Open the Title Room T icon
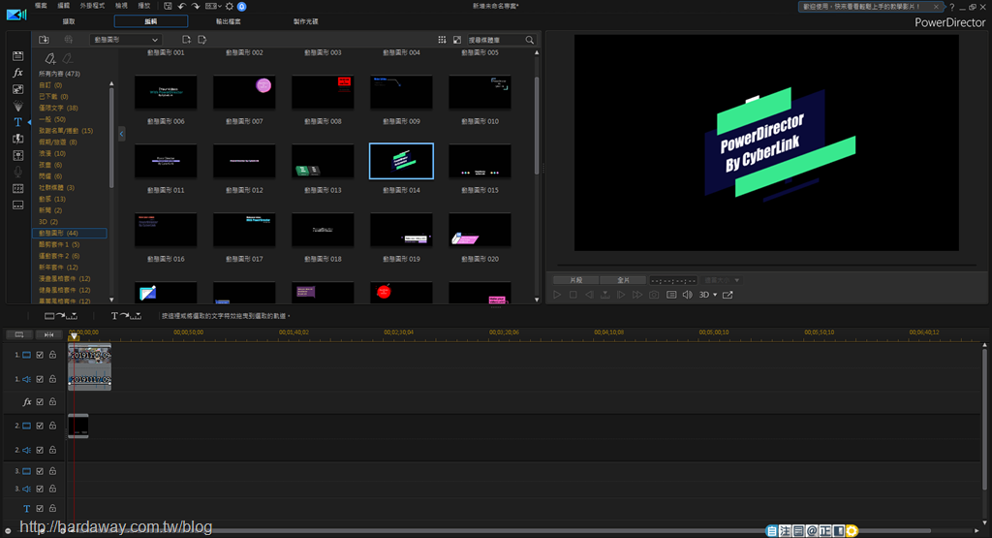992x538 pixels. click(x=17, y=122)
